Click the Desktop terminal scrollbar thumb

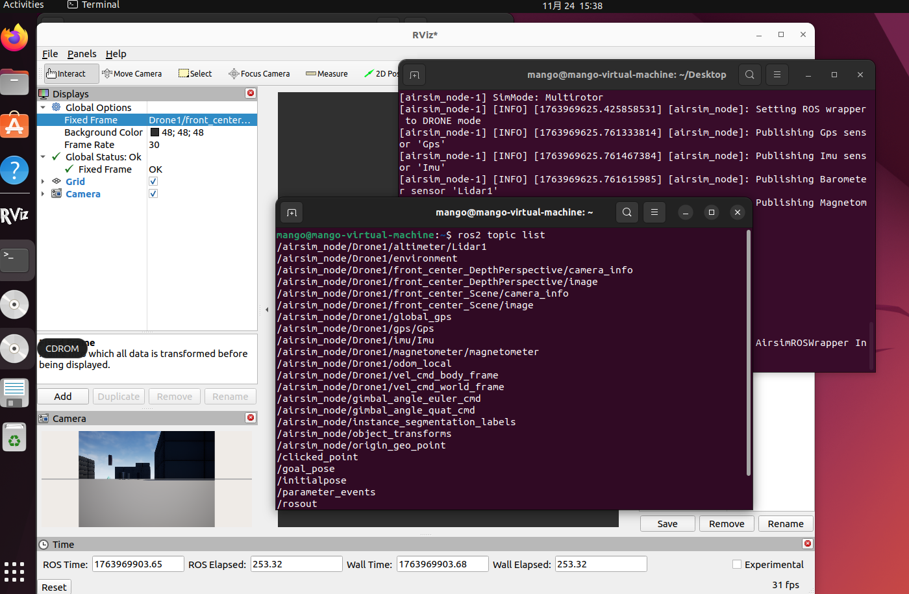click(871, 346)
